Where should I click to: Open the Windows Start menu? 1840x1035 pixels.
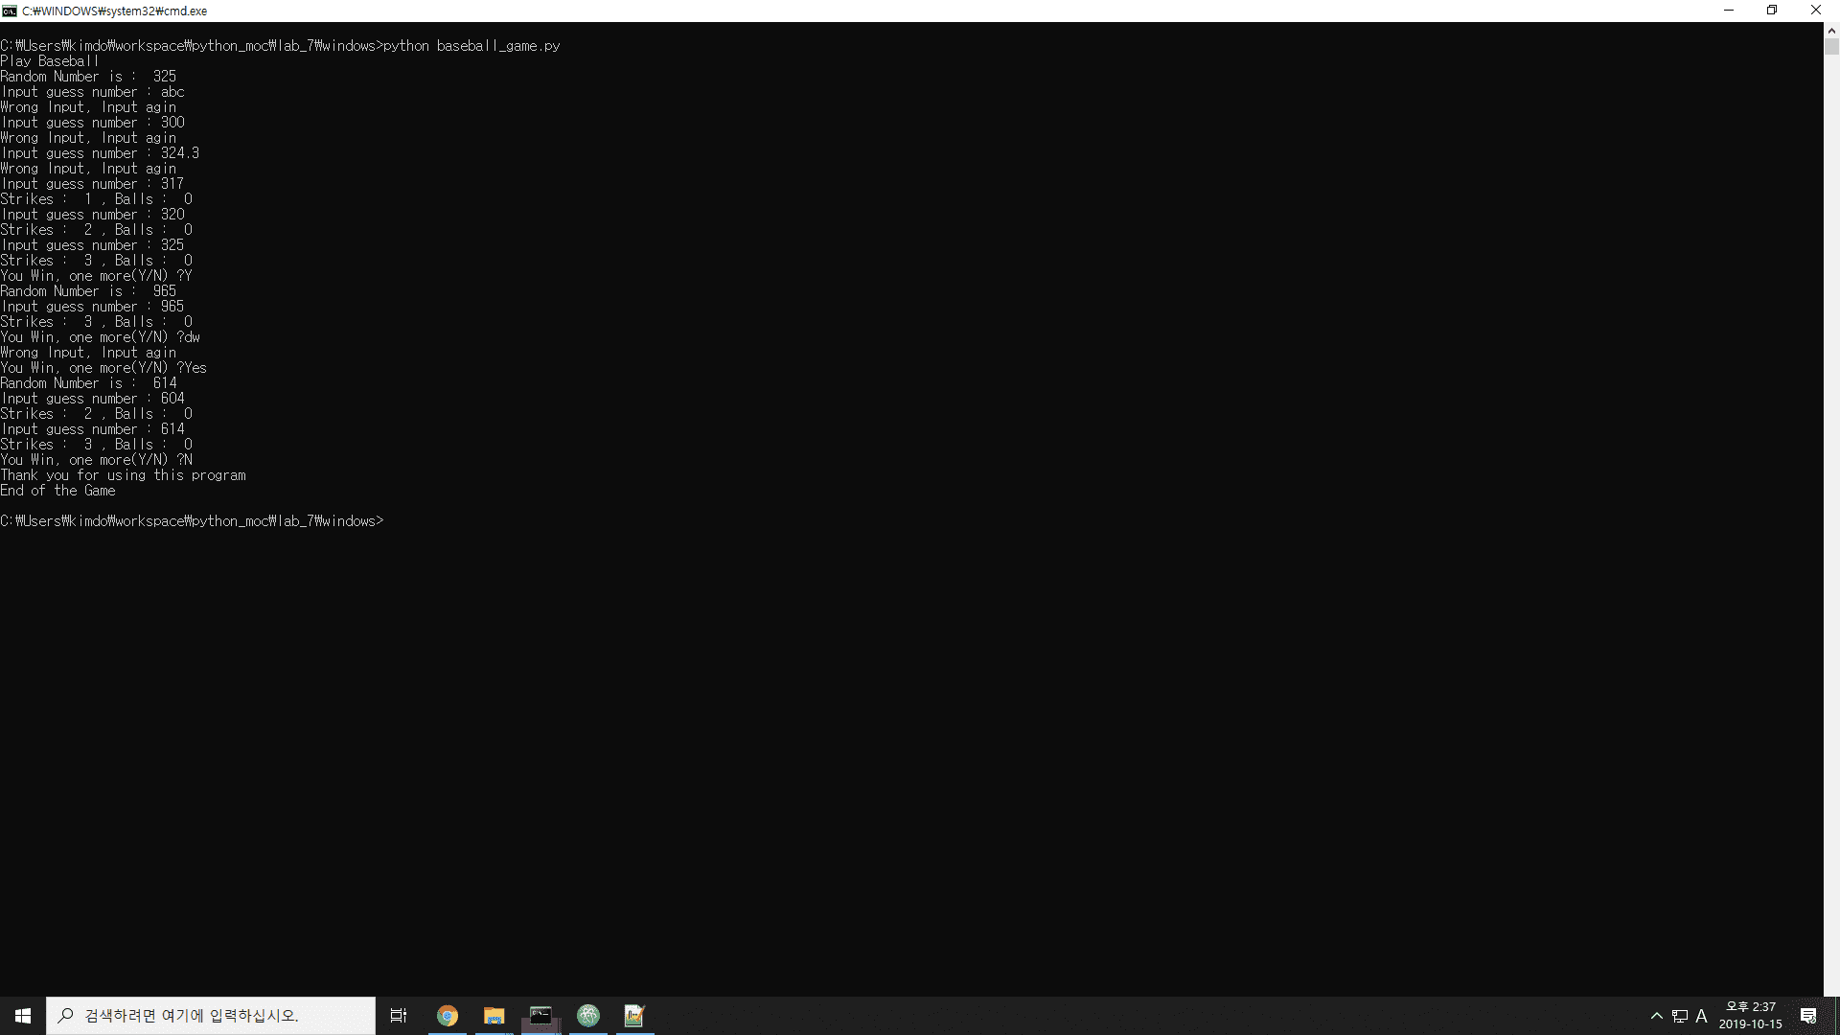pyautogui.click(x=23, y=1016)
